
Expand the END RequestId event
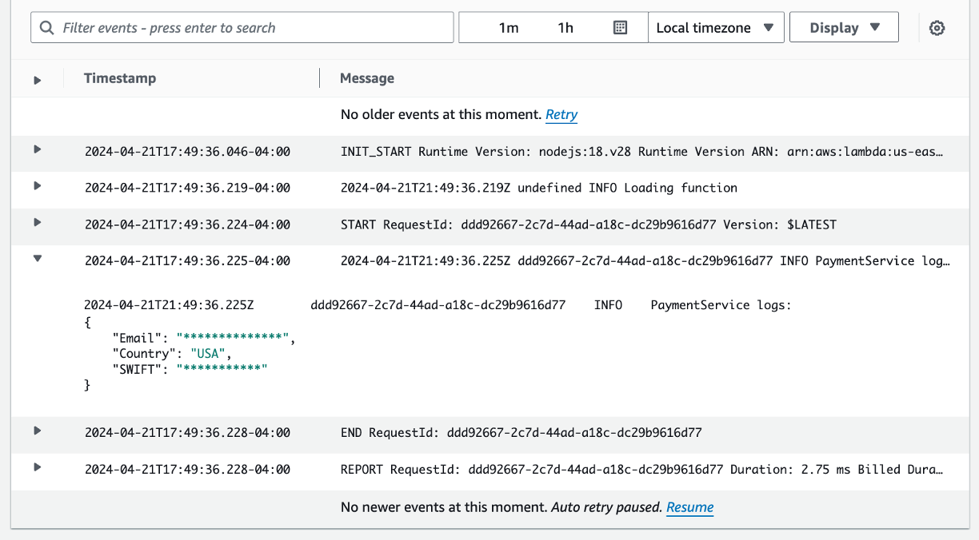pyautogui.click(x=37, y=433)
